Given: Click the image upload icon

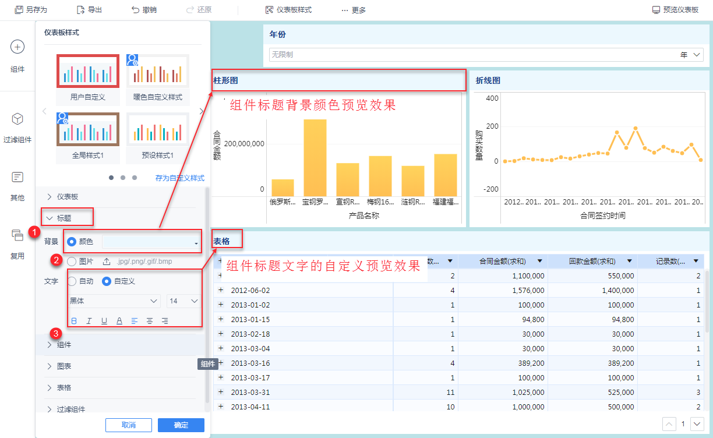Looking at the screenshot, I should coord(107,262).
